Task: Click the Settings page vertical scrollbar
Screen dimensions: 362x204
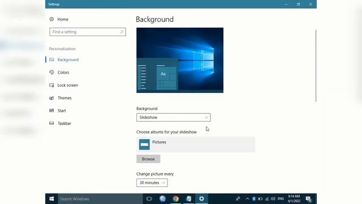Action: coord(316,66)
